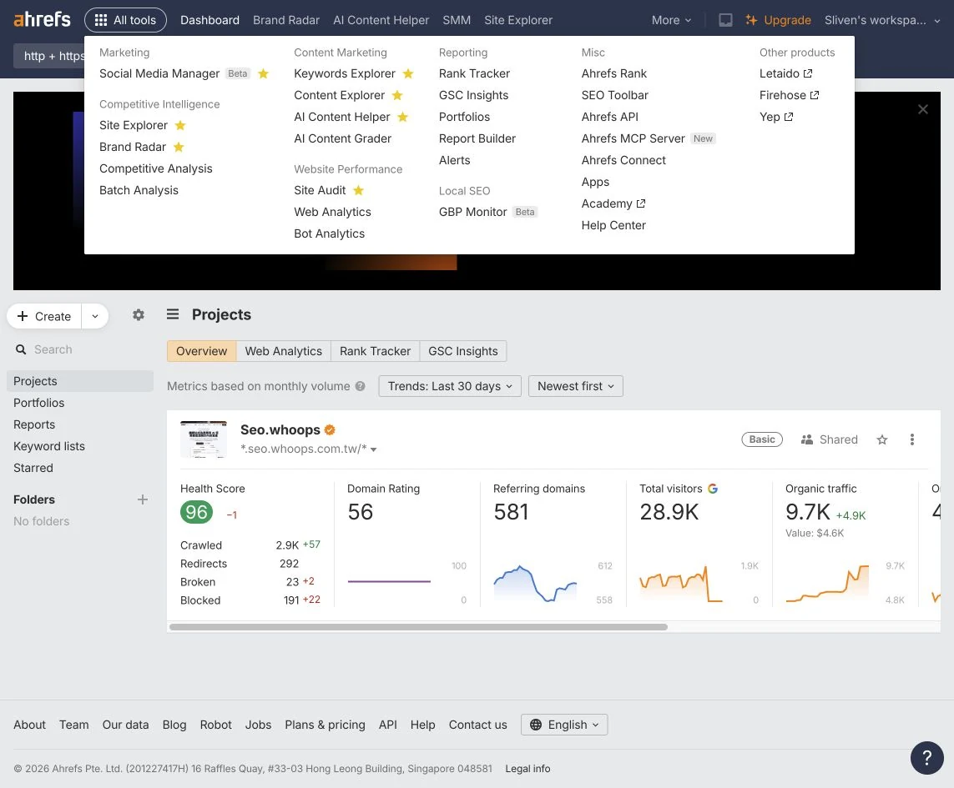The width and height of the screenshot is (954, 788).
Task: Add a new folder with plus icon
Action: coord(143,499)
